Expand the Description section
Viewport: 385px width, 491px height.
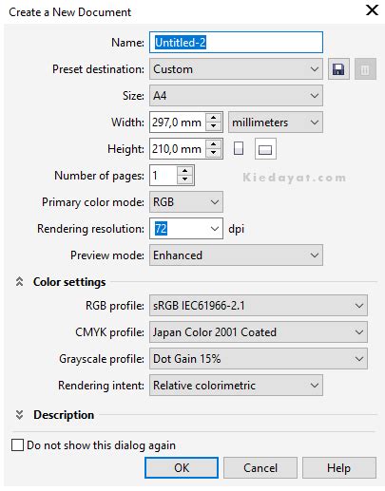click(x=19, y=414)
